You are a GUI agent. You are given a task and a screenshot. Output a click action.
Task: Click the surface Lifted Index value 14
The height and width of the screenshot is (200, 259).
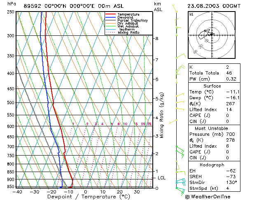pos(229,109)
